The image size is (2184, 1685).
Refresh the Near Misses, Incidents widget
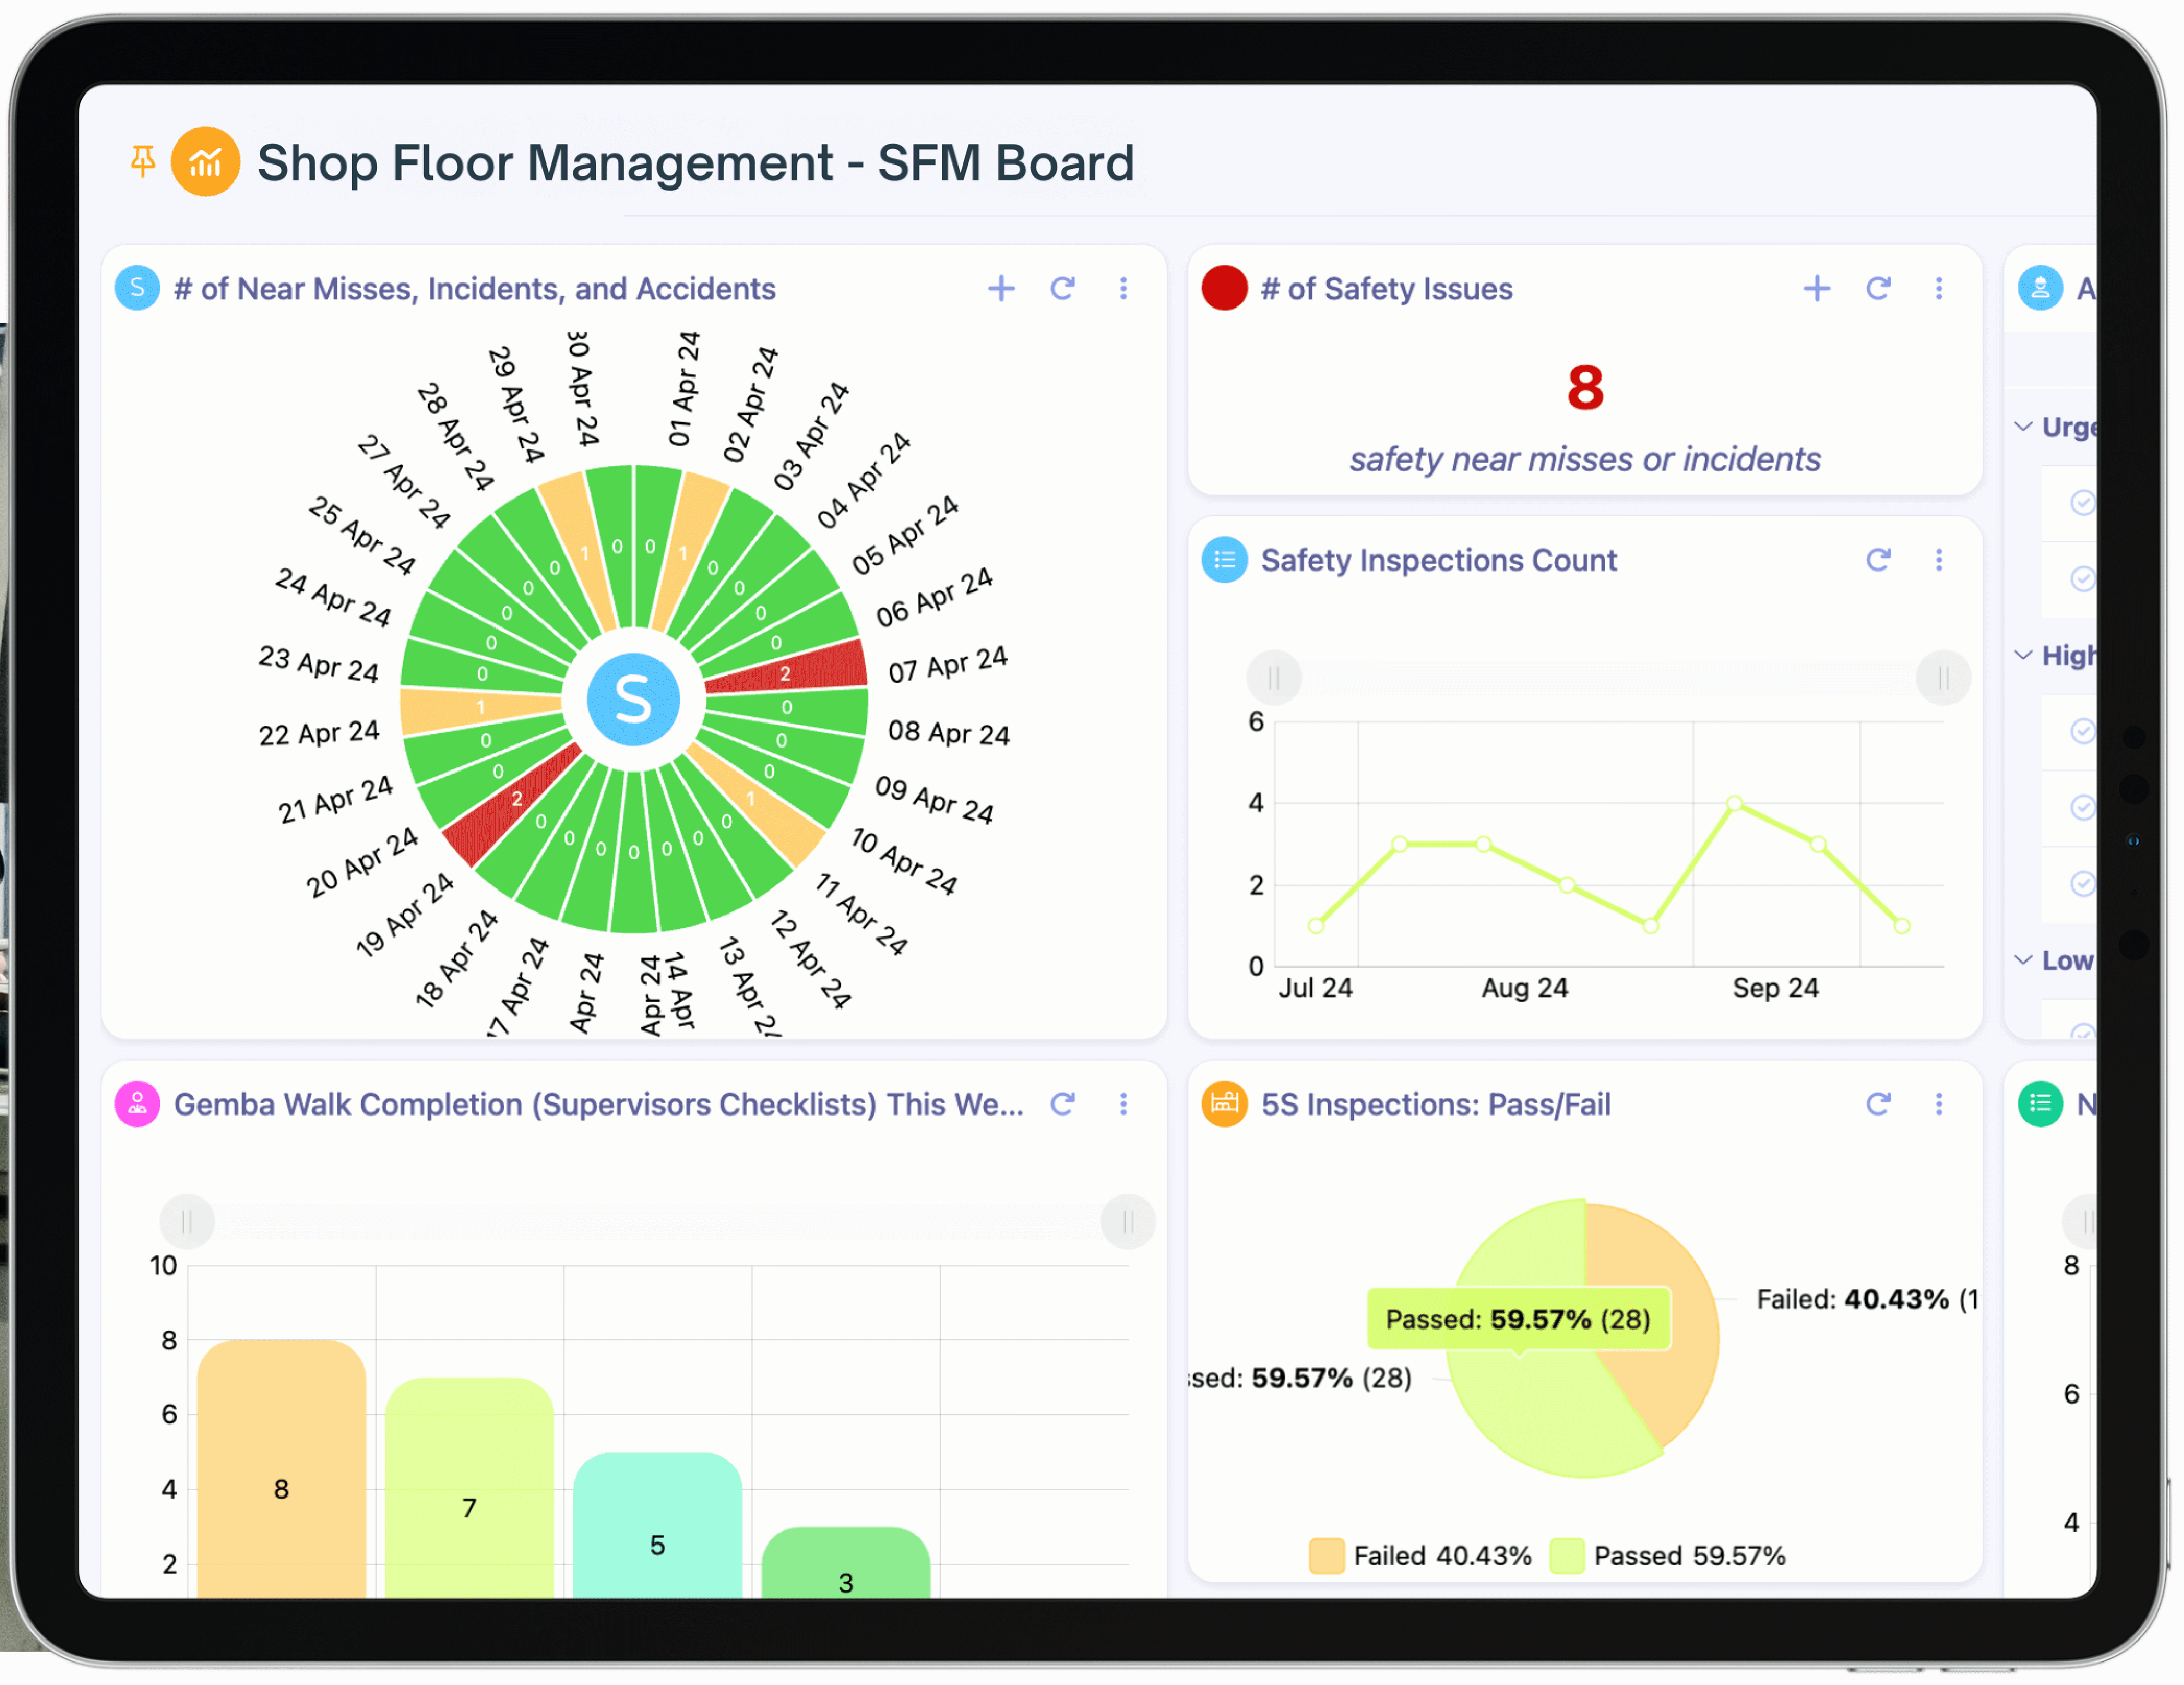coord(1063,289)
